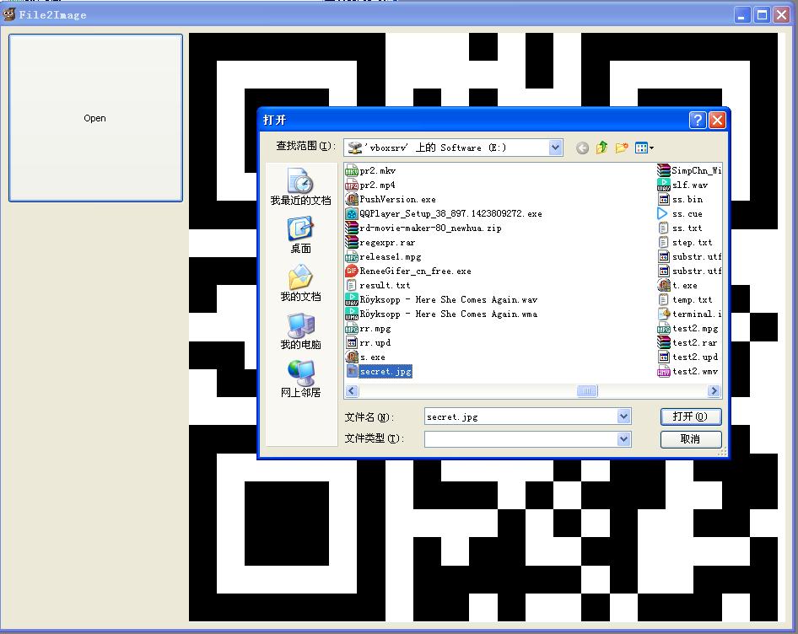Select regexpr.rar archive icon
The image size is (798, 634).
tap(352, 242)
